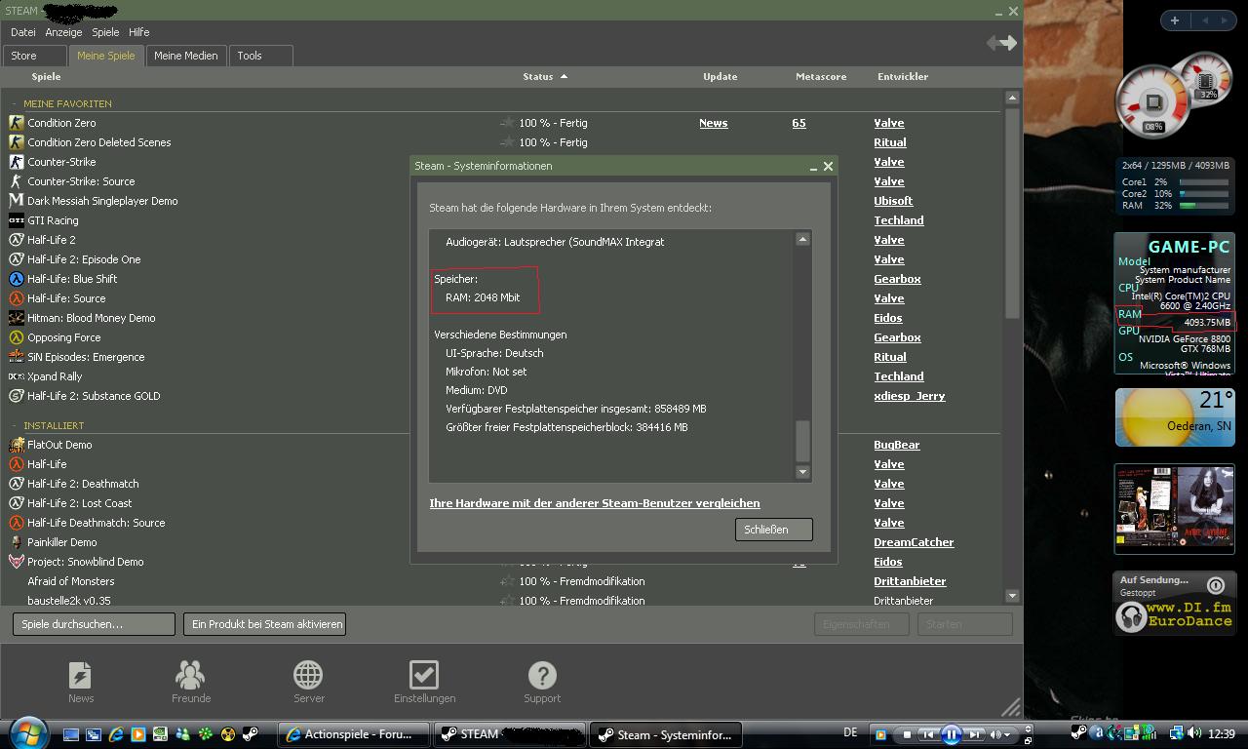1248x749 pixels.
Task: Skip to next track in taskbar player
Action: pos(974,734)
